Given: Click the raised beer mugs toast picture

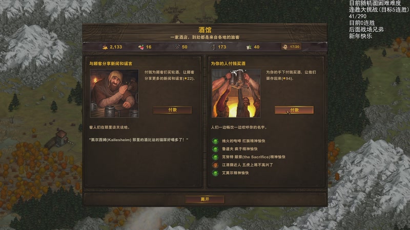Looking at the screenshot, I should click(x=236, y=94).
